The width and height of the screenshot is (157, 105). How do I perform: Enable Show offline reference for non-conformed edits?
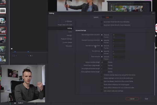(102, 88)
